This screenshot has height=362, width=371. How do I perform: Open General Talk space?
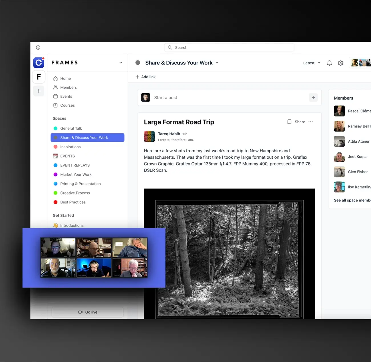tap(87, 128)
